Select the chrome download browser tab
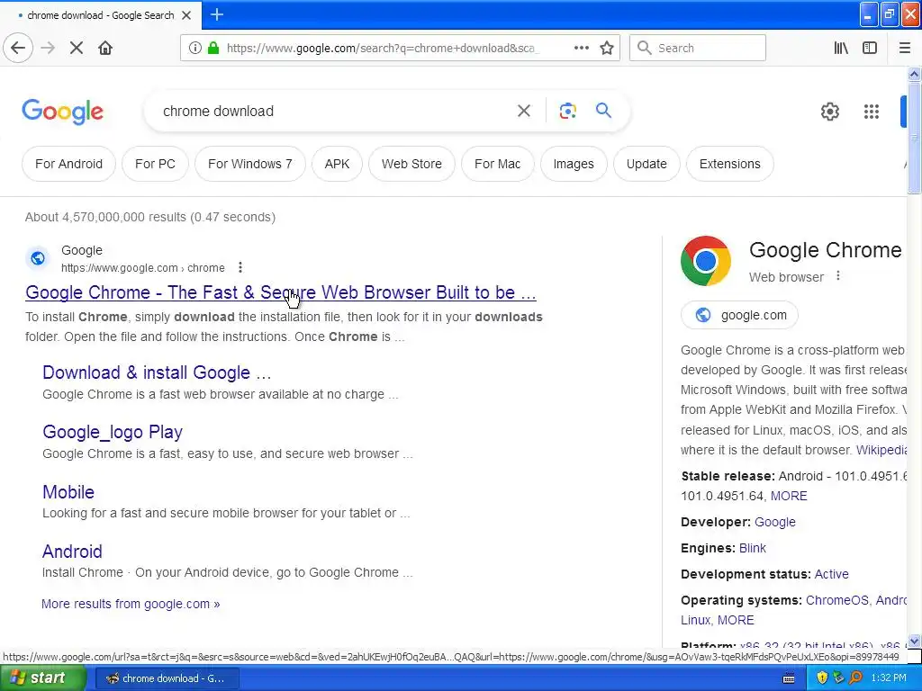922x691 pixels. pyautogui.click(x=101, y=15)
